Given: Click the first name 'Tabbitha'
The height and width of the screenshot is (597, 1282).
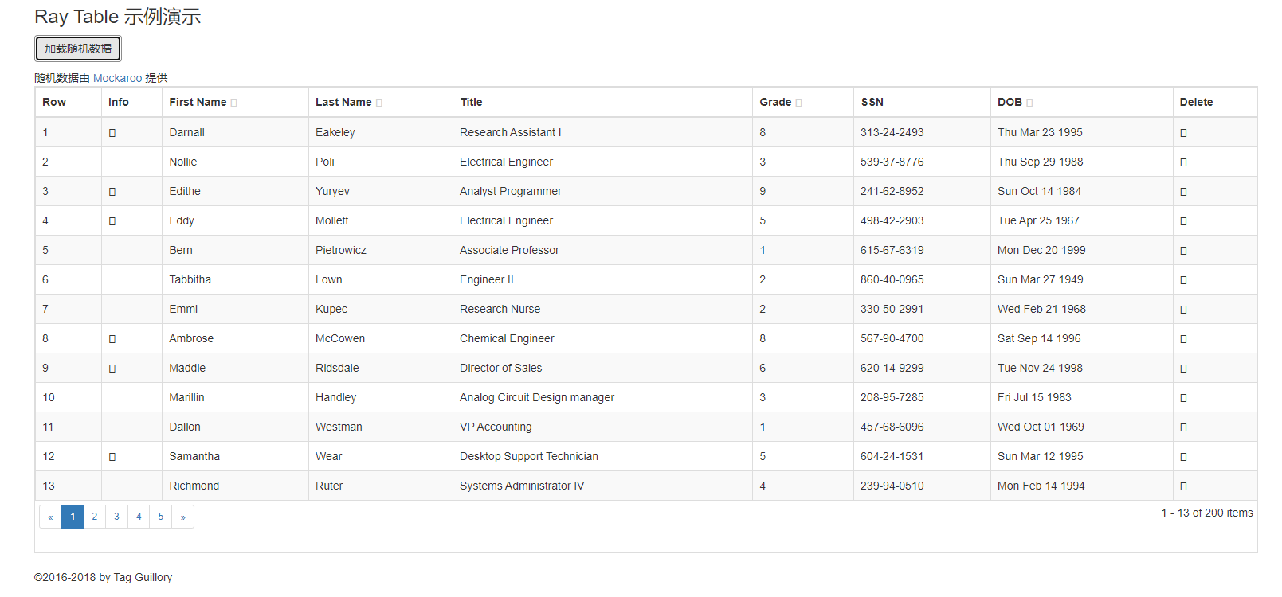Looking at the screenshot, I should pos(190,279).
